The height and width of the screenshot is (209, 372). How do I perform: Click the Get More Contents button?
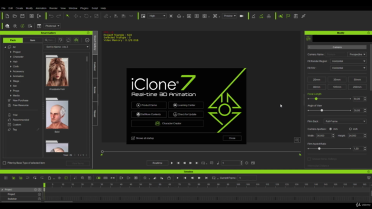coord(149,114)
